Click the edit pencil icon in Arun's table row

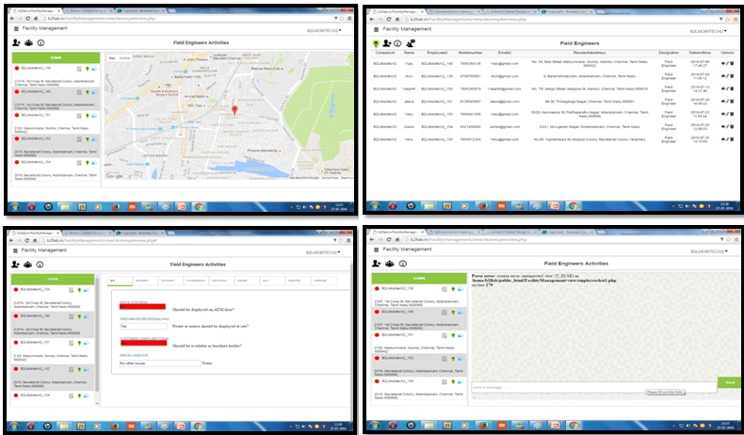726,75
